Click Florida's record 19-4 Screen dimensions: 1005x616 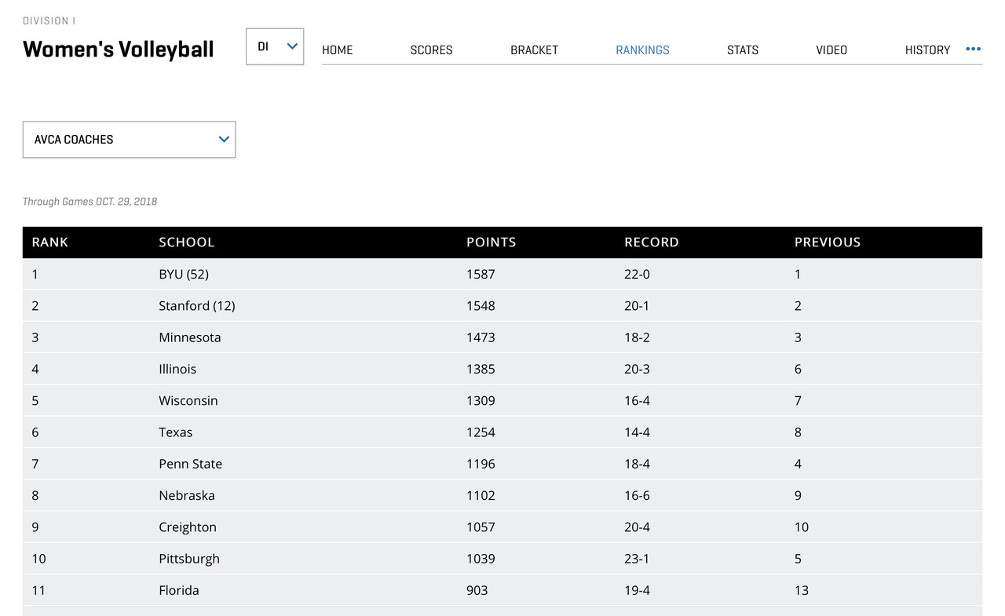click(x=637, y=590)
